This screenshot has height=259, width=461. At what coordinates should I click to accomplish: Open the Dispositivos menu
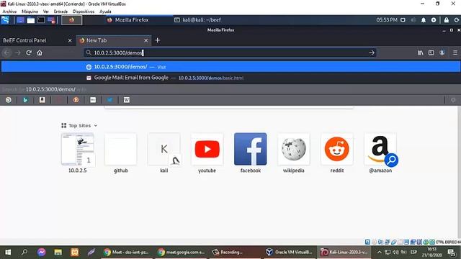pos(84,12)
